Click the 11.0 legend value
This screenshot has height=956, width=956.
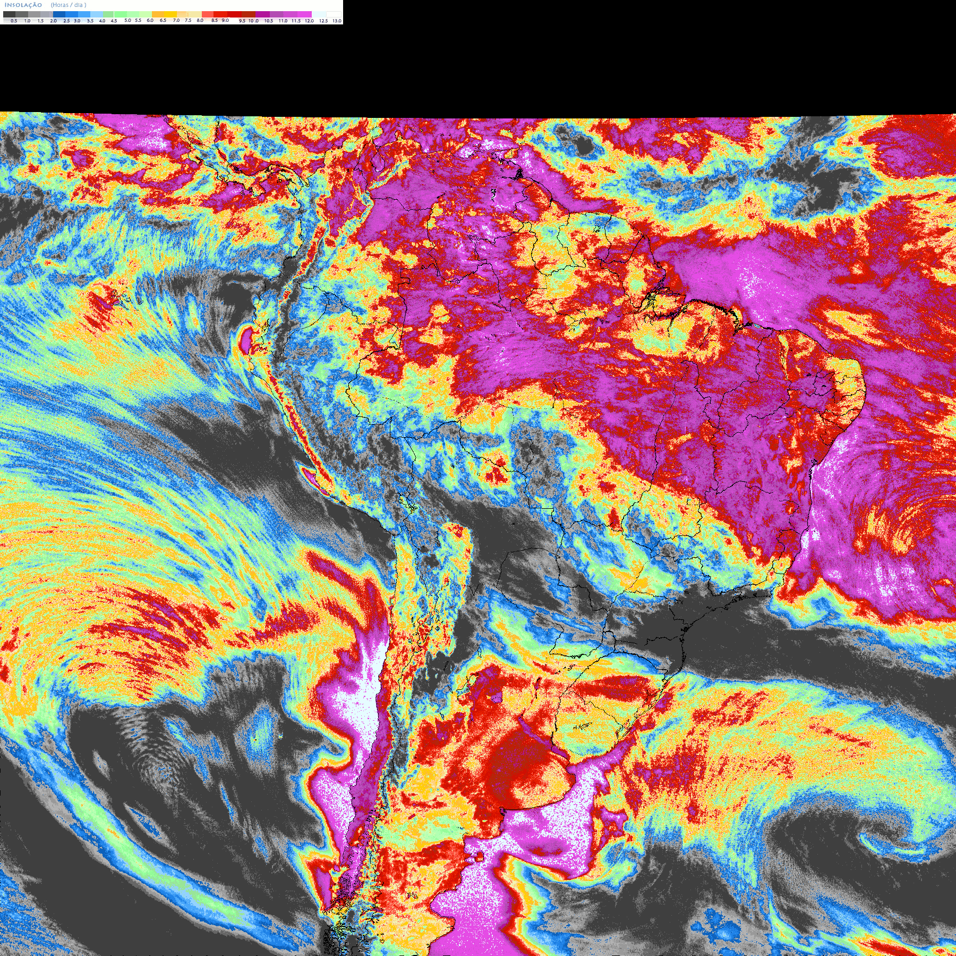pos(283,21)
